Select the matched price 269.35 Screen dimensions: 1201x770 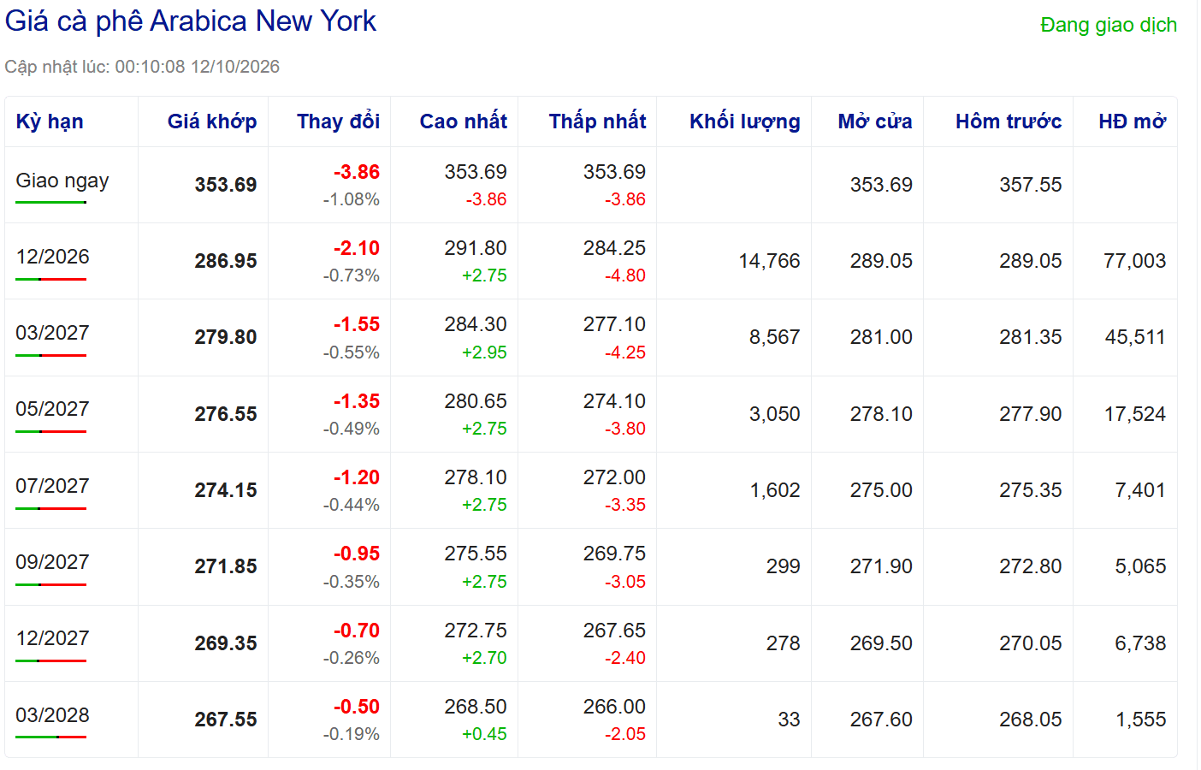point(226,643)
